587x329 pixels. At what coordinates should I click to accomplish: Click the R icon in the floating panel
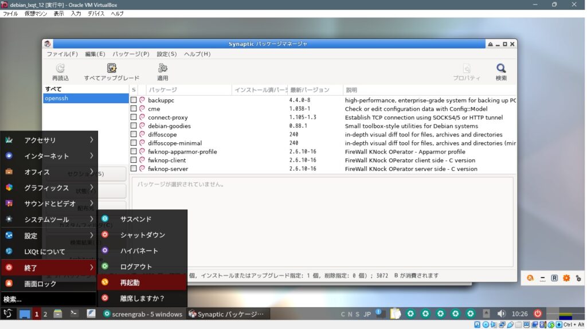[554, 278]
